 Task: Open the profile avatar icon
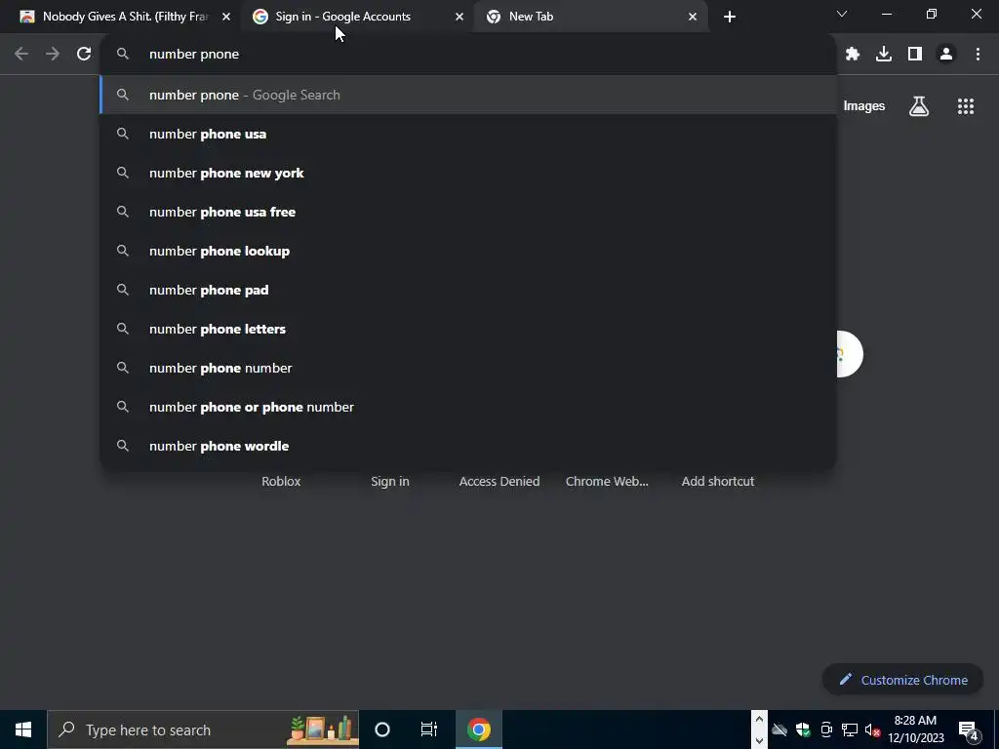[946, 55]
